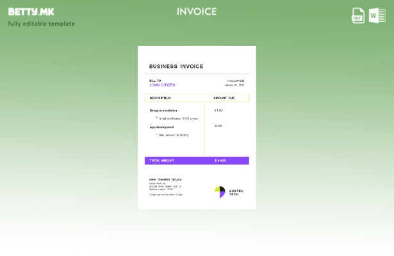
Task: Click the January 01, 2021 invoice date
Action: point(234,85)
